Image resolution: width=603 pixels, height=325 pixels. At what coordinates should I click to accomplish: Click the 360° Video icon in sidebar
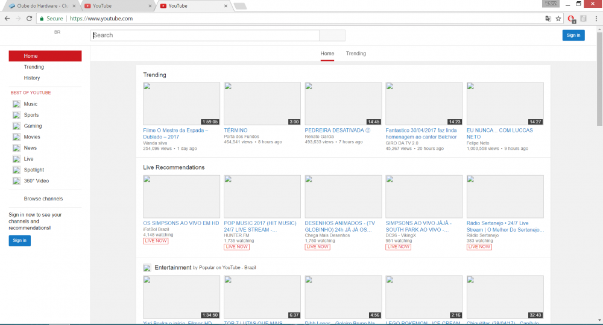pyautogui.click(x=16, y=181)
